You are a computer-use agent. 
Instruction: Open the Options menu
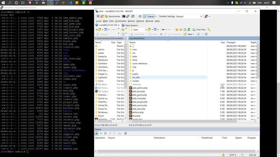140,21
